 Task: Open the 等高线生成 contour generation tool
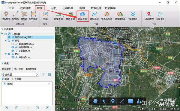pos(120,14)
